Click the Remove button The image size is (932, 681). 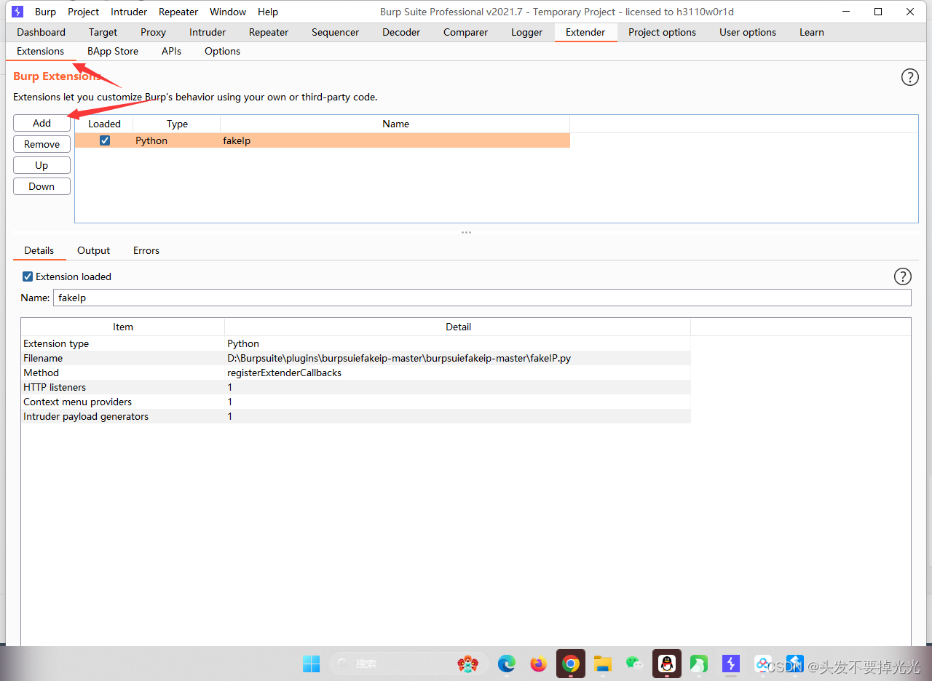[42, 144]
